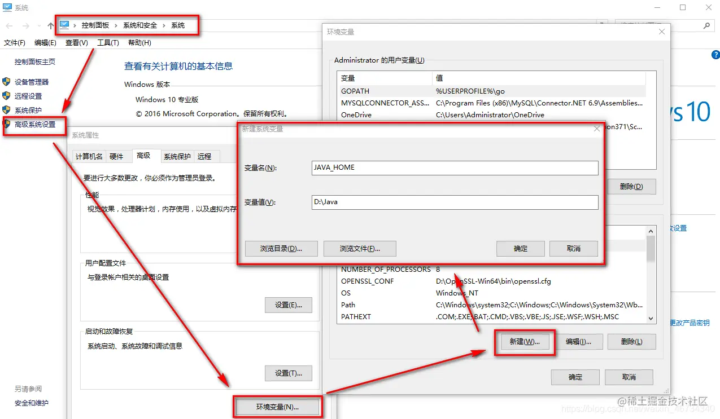The width and height of the screenshot is (720, 419).
Task: Select the OneDrive user variable row
Action: tap(491, 114)
